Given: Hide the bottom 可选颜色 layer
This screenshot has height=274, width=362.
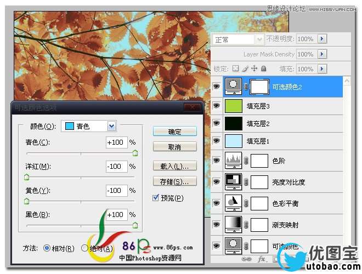Looking at the screenshot, I should 216,246.
